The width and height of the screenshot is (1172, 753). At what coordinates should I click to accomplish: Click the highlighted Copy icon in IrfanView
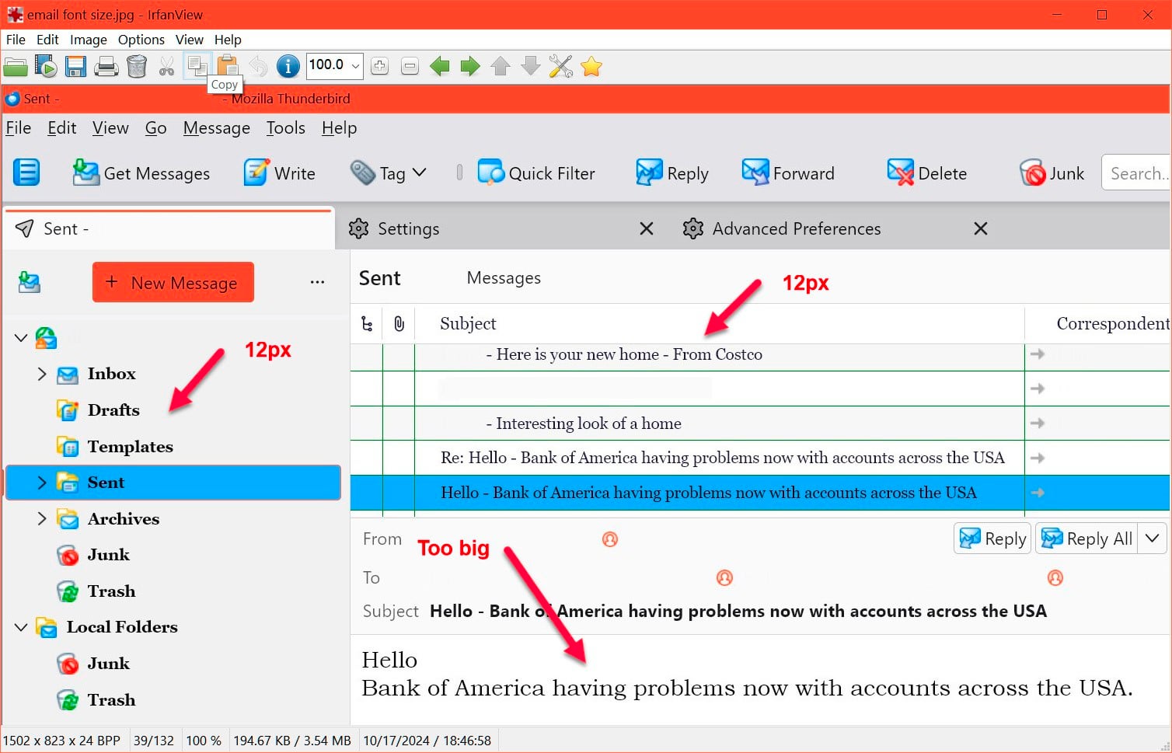click(197, 66)
